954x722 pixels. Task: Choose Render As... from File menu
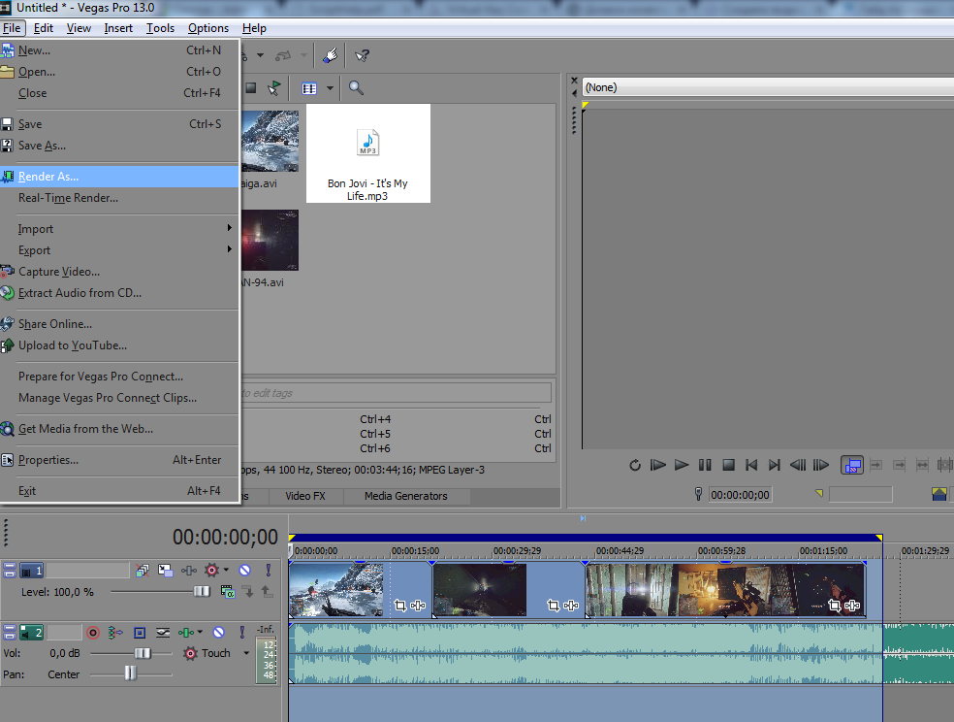[x=119, y=177]
